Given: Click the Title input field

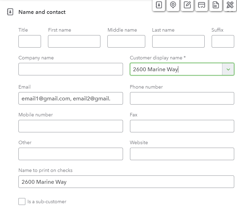Looking at the screenshot, I should 30,41.
